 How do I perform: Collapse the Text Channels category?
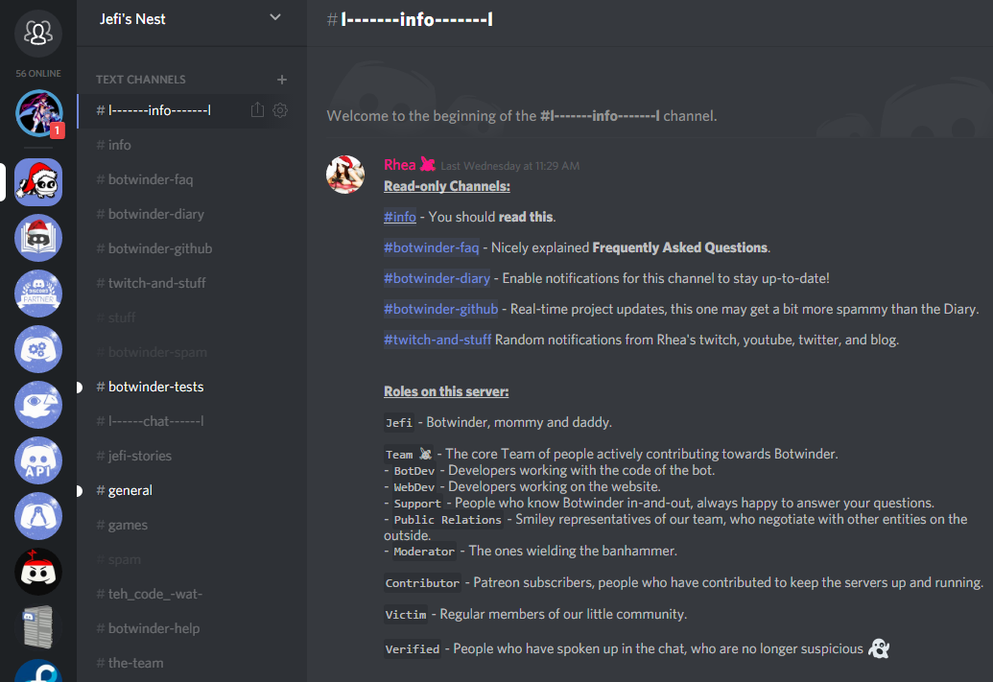tap(141, 80)
